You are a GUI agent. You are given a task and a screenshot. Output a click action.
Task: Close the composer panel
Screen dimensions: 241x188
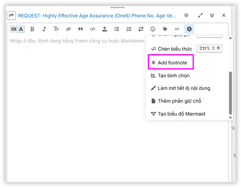(x=224, y=15)
